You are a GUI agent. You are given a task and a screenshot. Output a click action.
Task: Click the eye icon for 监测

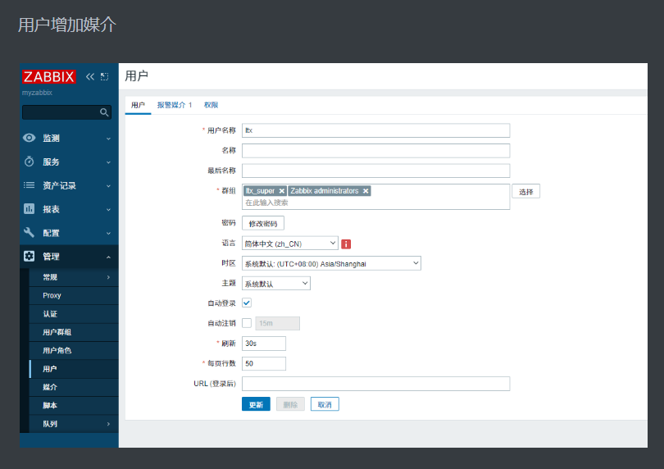30,138
